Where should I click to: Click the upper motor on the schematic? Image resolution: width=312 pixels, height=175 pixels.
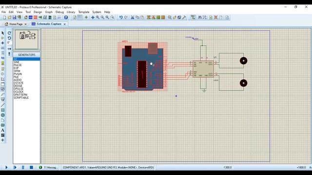click(x=244, y=61)
